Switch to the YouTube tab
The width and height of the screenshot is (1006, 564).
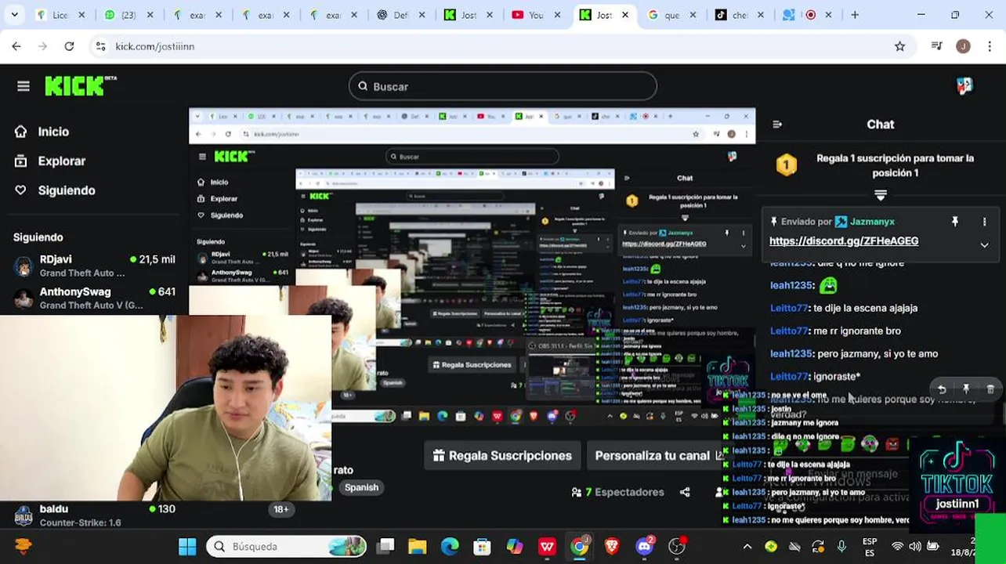click(534, 15)
